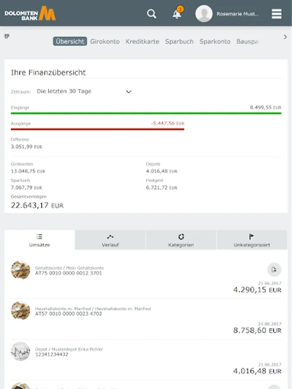Click the Dolomiten Bank logo
This screenshot has width=292, height=389.
(30, 14)
